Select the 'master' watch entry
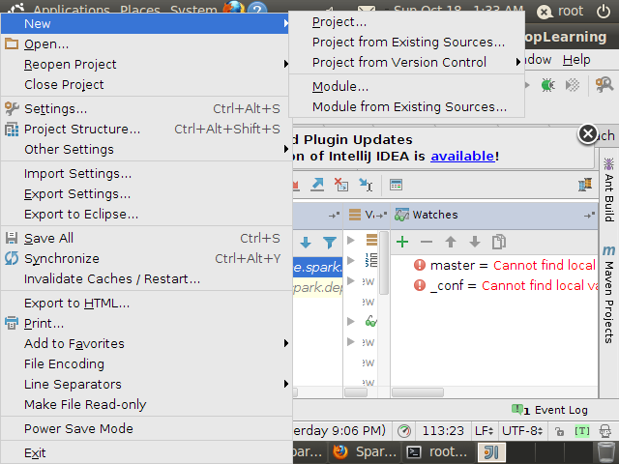Screen dimensions: 619x464 (x=494, y=265)
